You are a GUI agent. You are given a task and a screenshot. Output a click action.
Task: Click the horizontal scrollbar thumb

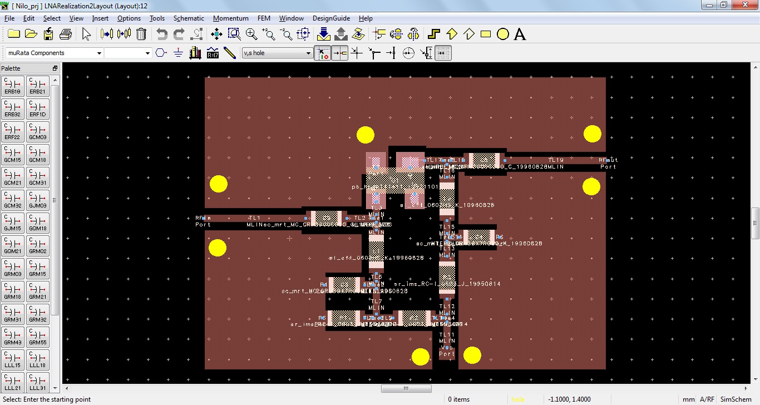[405, 388]
